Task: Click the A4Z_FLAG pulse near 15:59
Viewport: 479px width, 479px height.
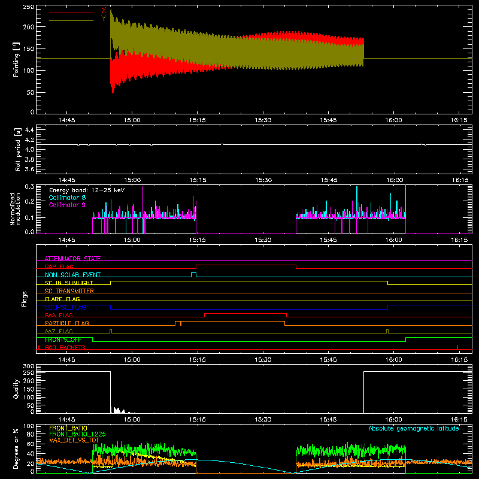Action: [x=387, y=332]
